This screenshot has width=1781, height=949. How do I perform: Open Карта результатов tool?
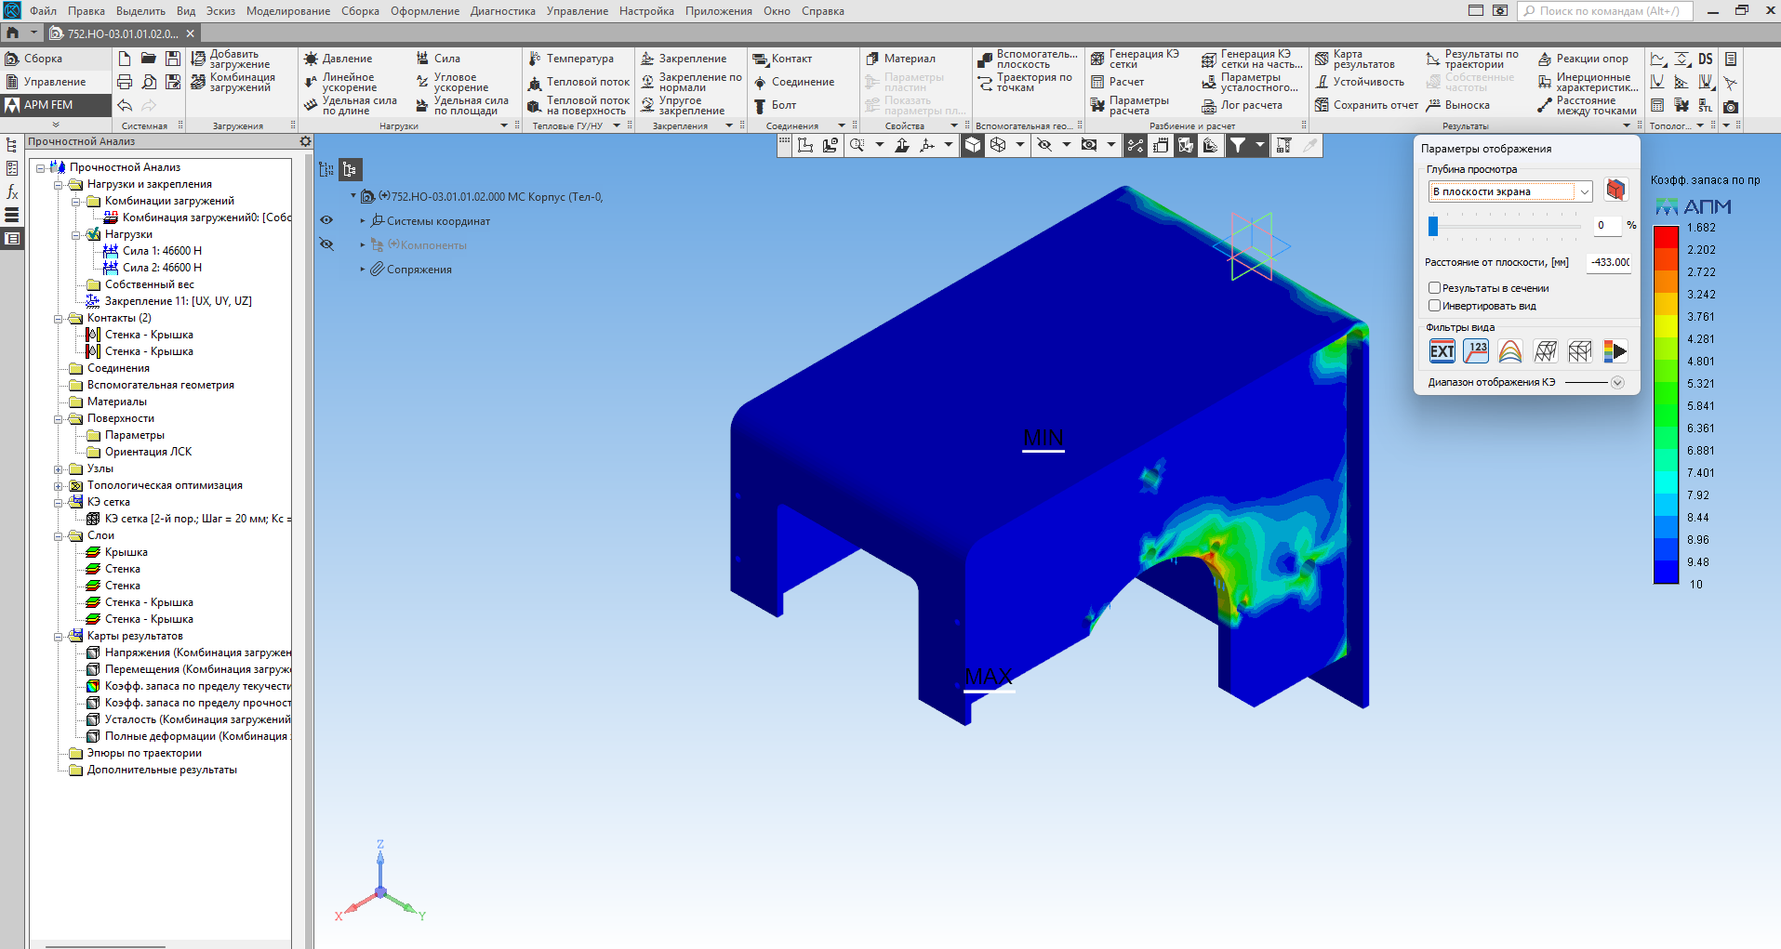[x=1322, y=59]
